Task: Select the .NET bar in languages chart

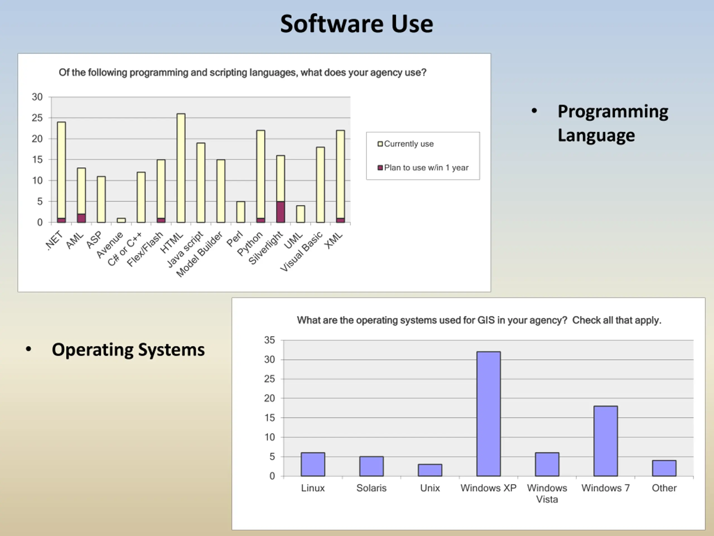Action: [x=61, y=172]
